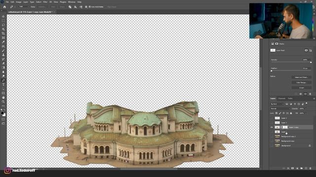
Task: Select the Eyedropper tool
Action: pyautogui.click(x=3, y=42)
